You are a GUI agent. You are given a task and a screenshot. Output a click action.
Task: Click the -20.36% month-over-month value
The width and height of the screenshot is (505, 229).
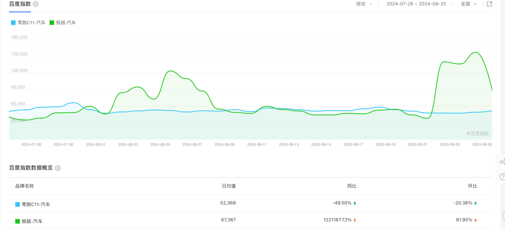coord(462,203)
